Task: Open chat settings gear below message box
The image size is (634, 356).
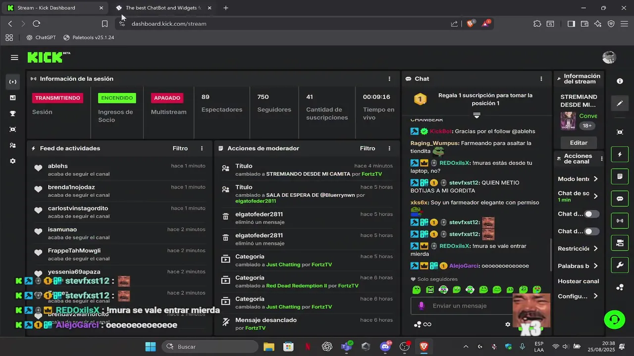Action: tap(508, 324)
